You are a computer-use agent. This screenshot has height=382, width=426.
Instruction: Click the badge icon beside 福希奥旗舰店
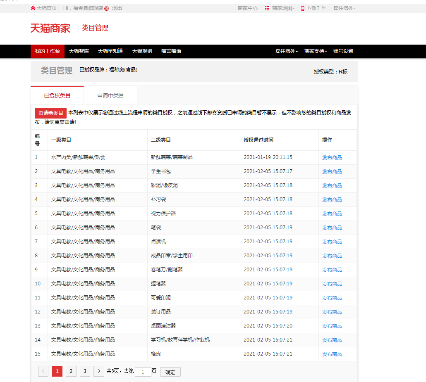tap(107, 8)
